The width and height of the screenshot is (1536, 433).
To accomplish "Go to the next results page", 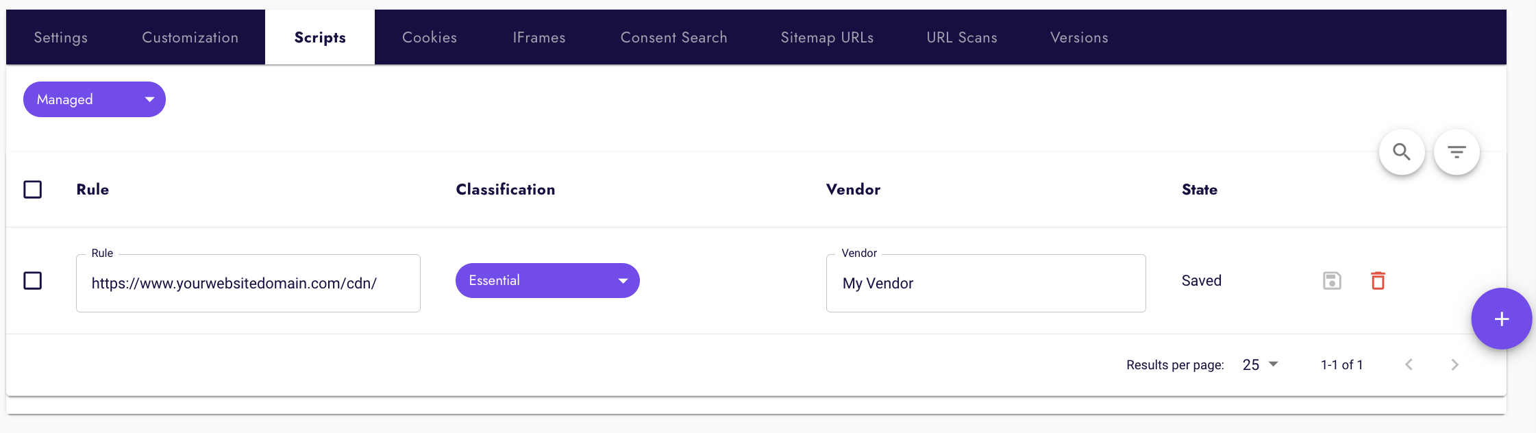I will coord(1454,364).
